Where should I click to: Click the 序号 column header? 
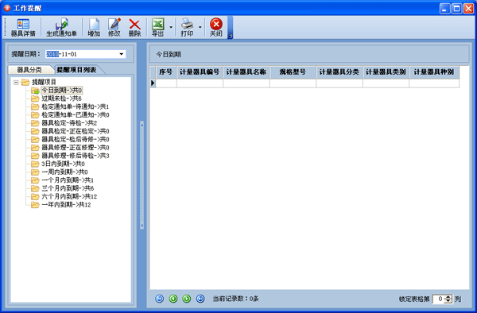pos(166,72)
